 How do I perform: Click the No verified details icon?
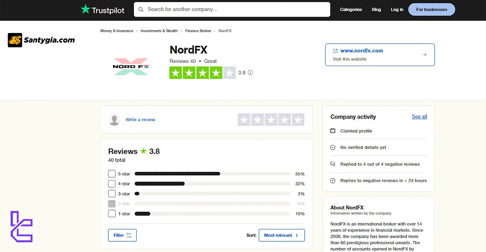tap(333, 147)
